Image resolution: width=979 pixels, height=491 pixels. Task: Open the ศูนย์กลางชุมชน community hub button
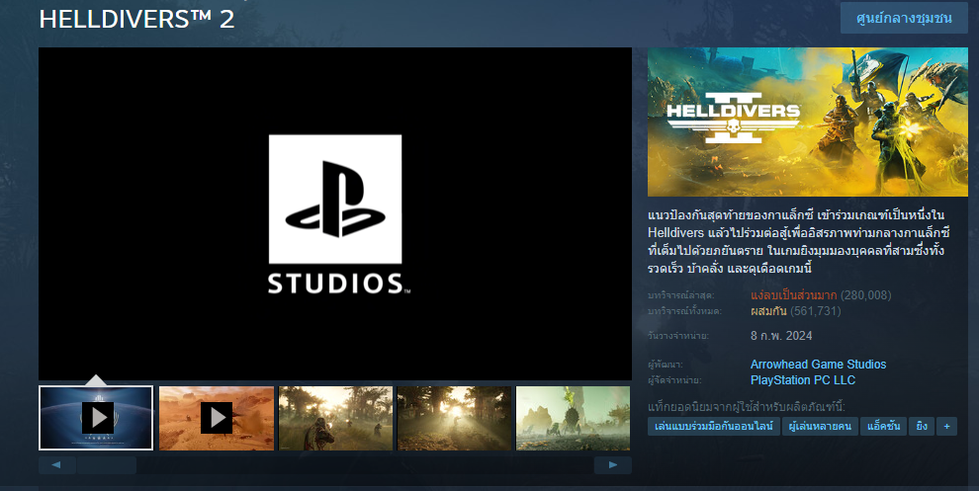904,18
